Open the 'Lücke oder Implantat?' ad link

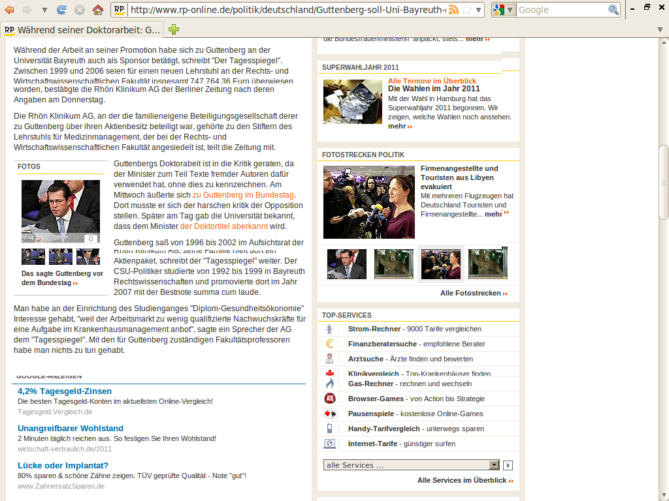pyautogui.click(x=63, y=465)
